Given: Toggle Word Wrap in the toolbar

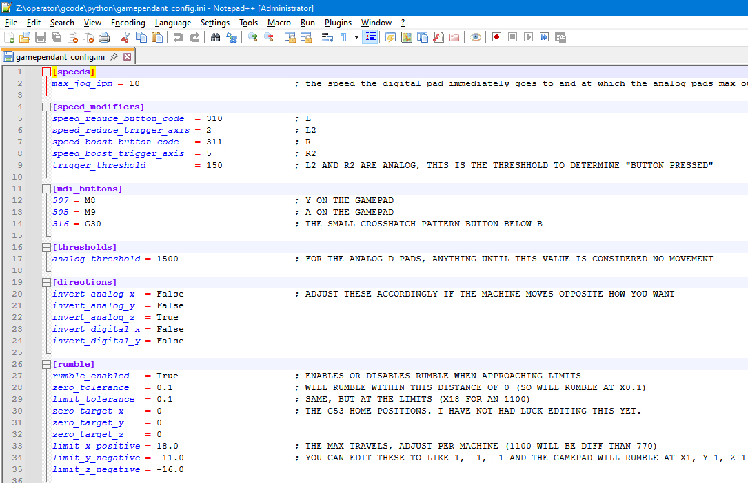Looking at the screenshot, I should point(327,37).
